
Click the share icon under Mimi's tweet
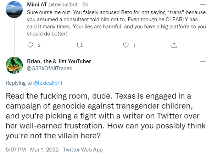pyautogui.click(x=174, y=45)
